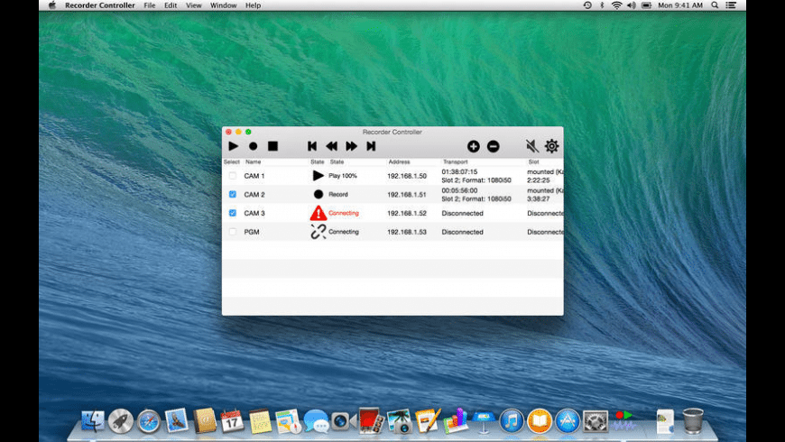This screenshot has height=442, width=785.
Task: Add a new recorder with plus icon
Action: point(473,146)
